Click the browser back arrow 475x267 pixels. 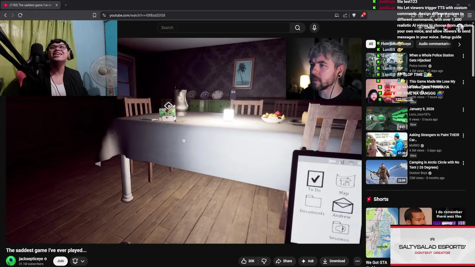click(x=6, y=15)
